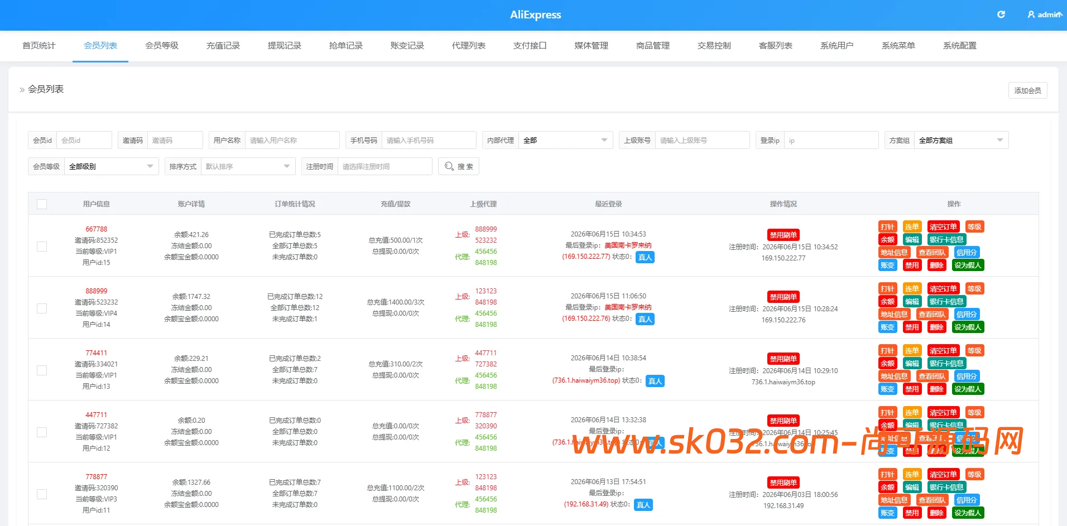
Task: Click the 真人 status tag for user 667788
Action: 645,257
